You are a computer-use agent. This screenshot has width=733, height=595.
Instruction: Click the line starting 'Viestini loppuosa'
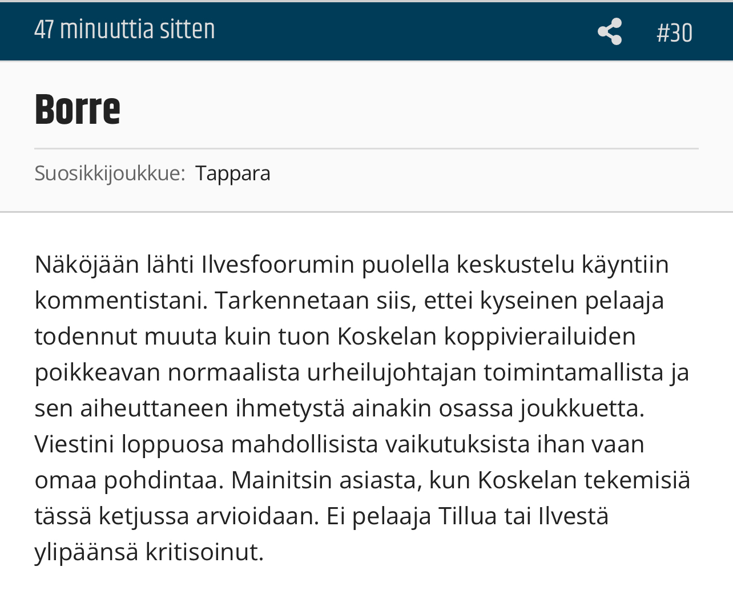(x=340, y=444)
